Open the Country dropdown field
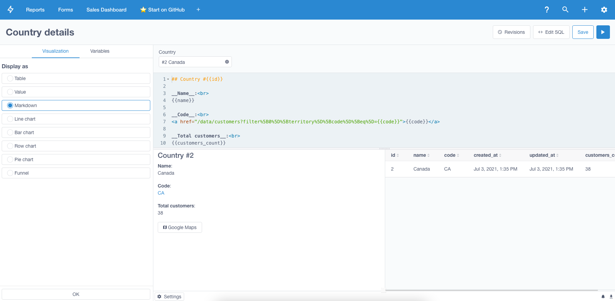This screenshot has width=615, height=301. pos(195,62)
